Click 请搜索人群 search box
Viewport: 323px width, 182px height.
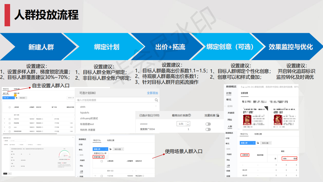tap(71, 98)
